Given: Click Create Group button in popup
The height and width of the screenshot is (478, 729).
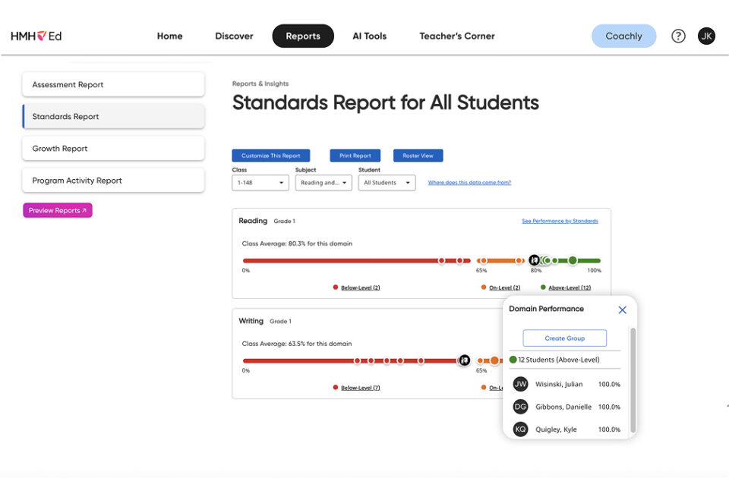Looking at the screenshot, I should point(565,338).
